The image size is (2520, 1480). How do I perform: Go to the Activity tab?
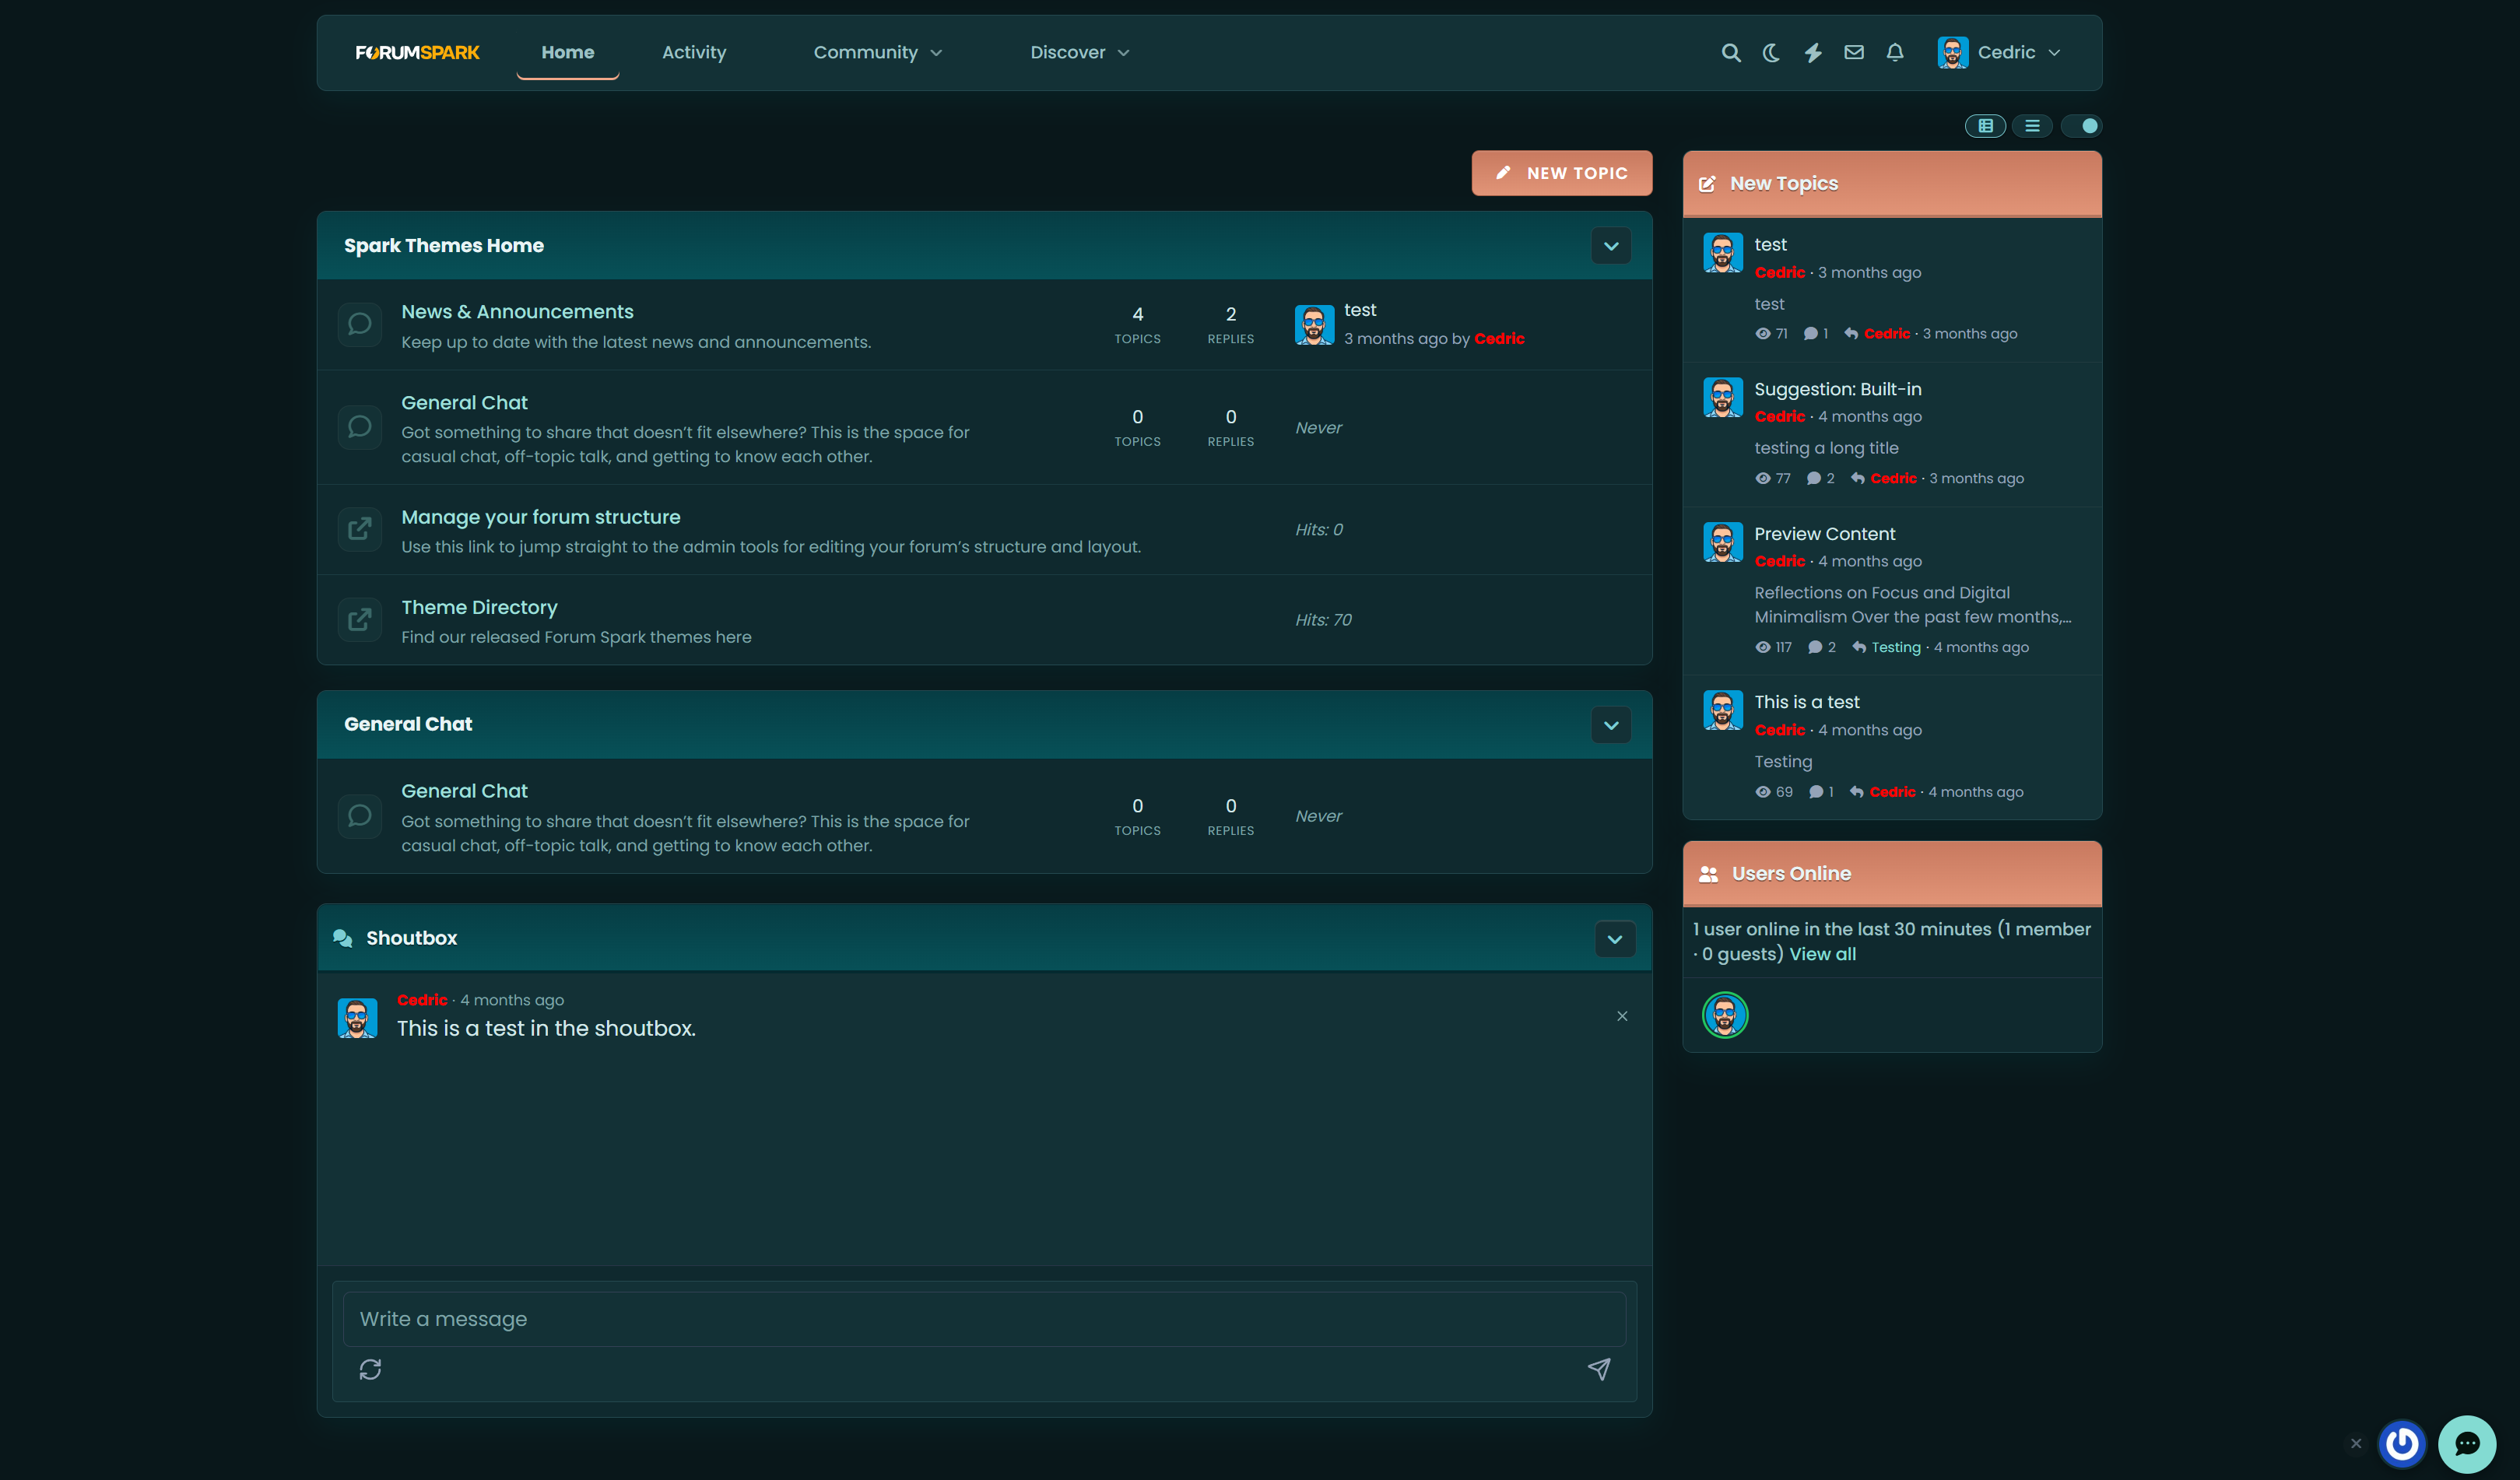694,52
